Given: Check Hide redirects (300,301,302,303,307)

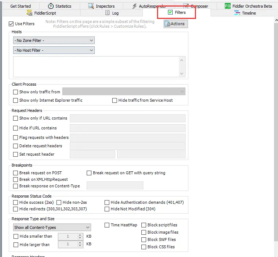Looking at the screenshot, I should 15,209.
